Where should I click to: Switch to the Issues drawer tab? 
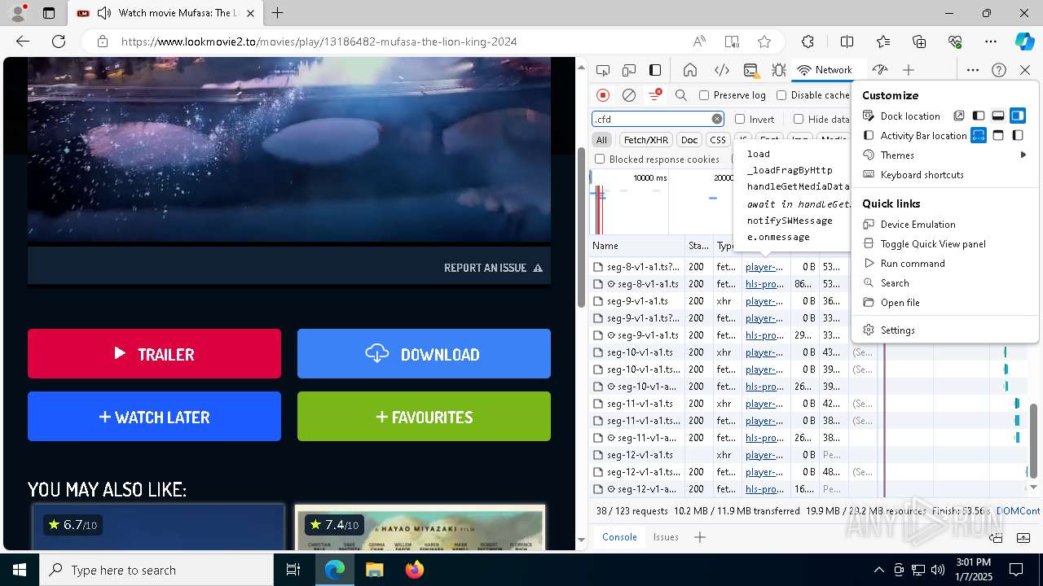point(666,536)
